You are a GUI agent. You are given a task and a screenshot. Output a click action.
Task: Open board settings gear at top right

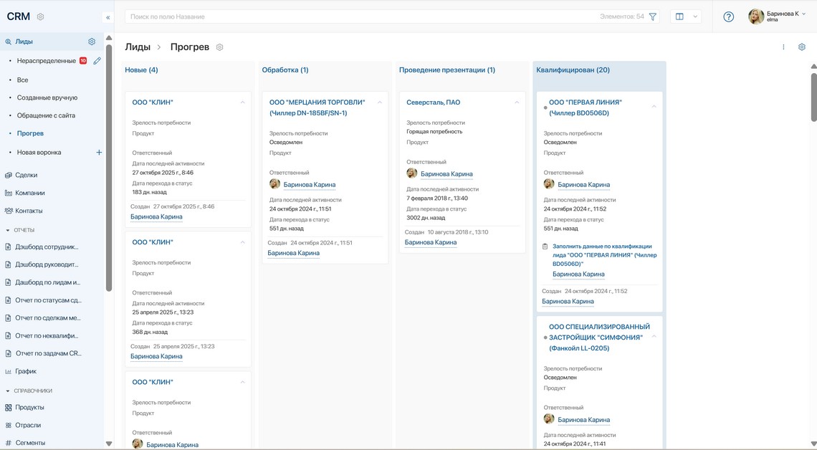tap(802, 47)
